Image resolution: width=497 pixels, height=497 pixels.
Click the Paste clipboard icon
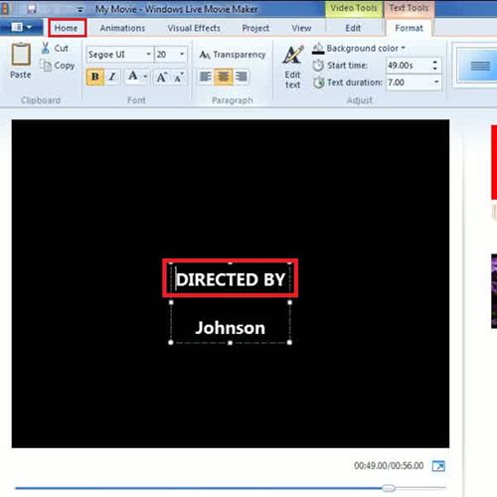pos(21,55)
